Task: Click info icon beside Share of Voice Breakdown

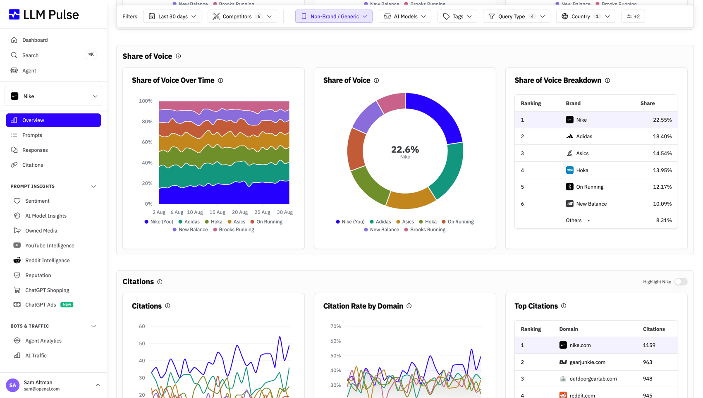Action: point(607,81)
